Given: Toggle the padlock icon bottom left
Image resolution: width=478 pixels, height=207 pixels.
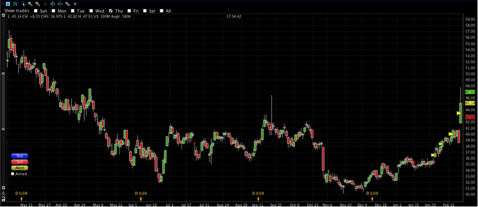Looking at the screenshot, I should [3, 199].
